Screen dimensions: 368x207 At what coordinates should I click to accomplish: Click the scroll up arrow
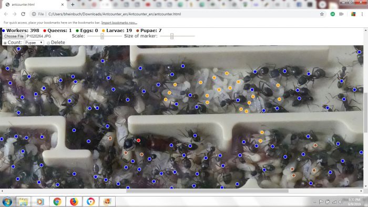(x=366, y=30)
